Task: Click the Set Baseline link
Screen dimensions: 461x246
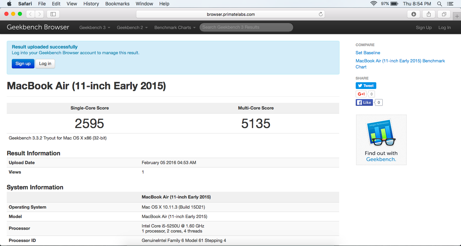Action: (368, 53)
